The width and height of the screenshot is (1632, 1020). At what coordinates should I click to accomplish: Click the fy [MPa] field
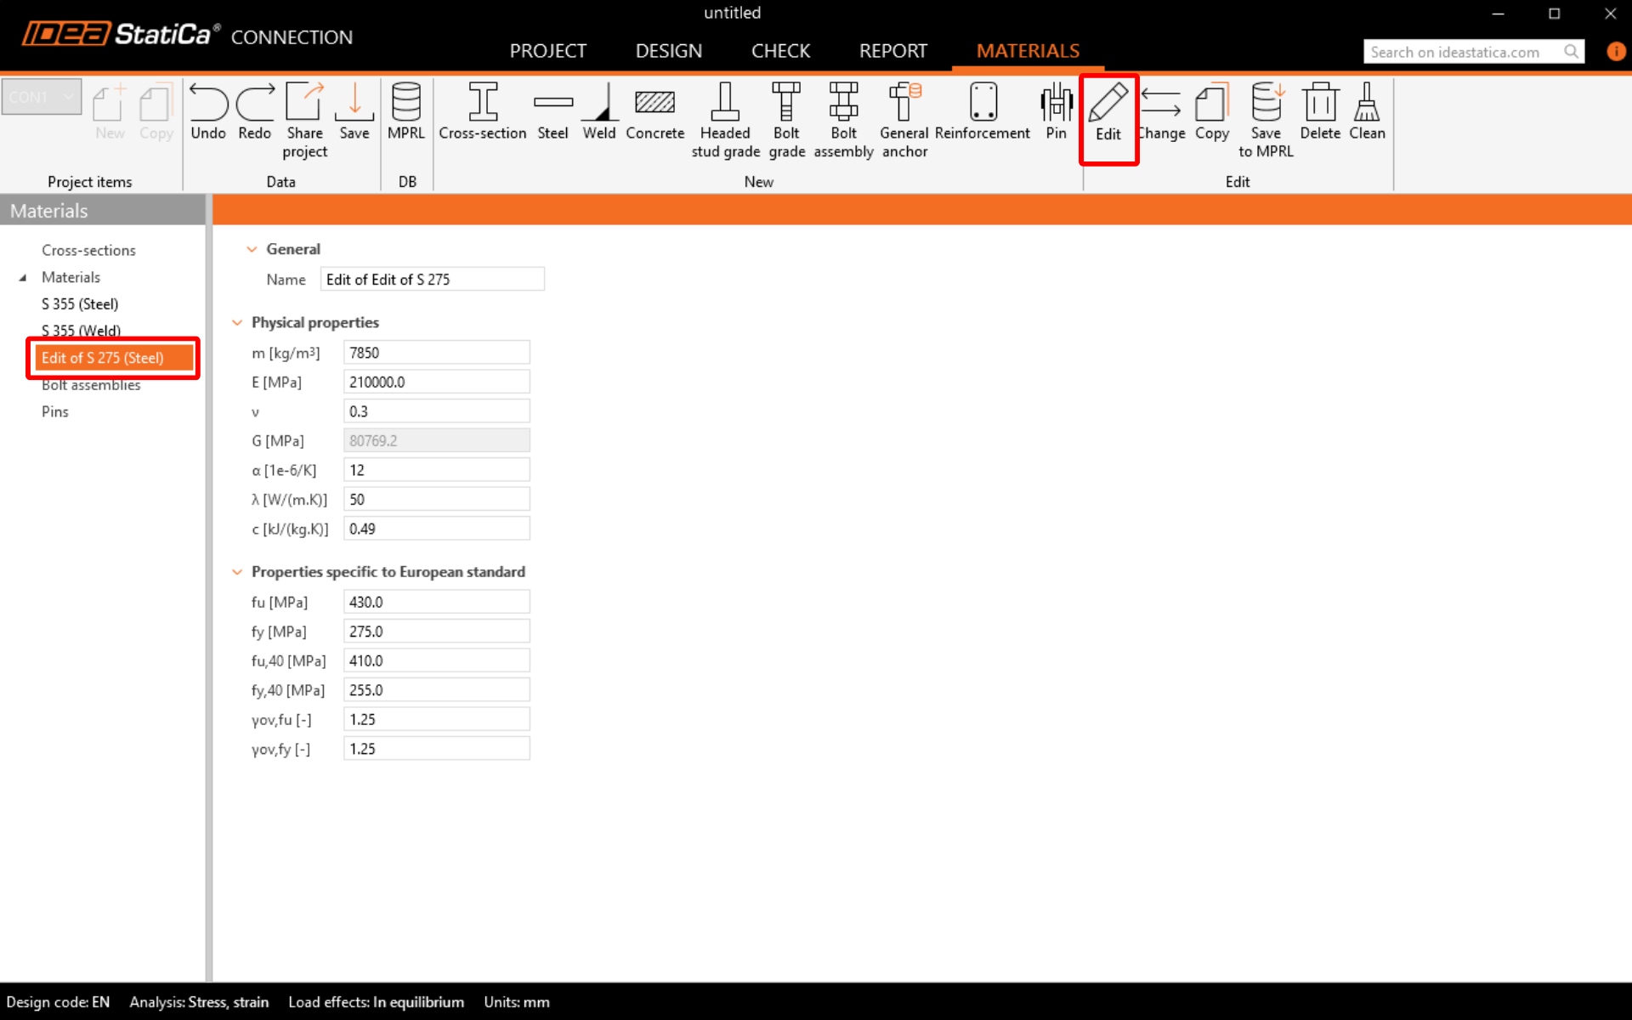pos(436,632)
